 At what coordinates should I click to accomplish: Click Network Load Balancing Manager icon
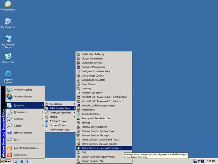[x=78, y=106]
